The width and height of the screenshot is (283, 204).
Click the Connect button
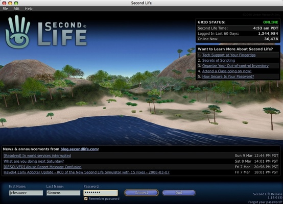tap(141, 193)
